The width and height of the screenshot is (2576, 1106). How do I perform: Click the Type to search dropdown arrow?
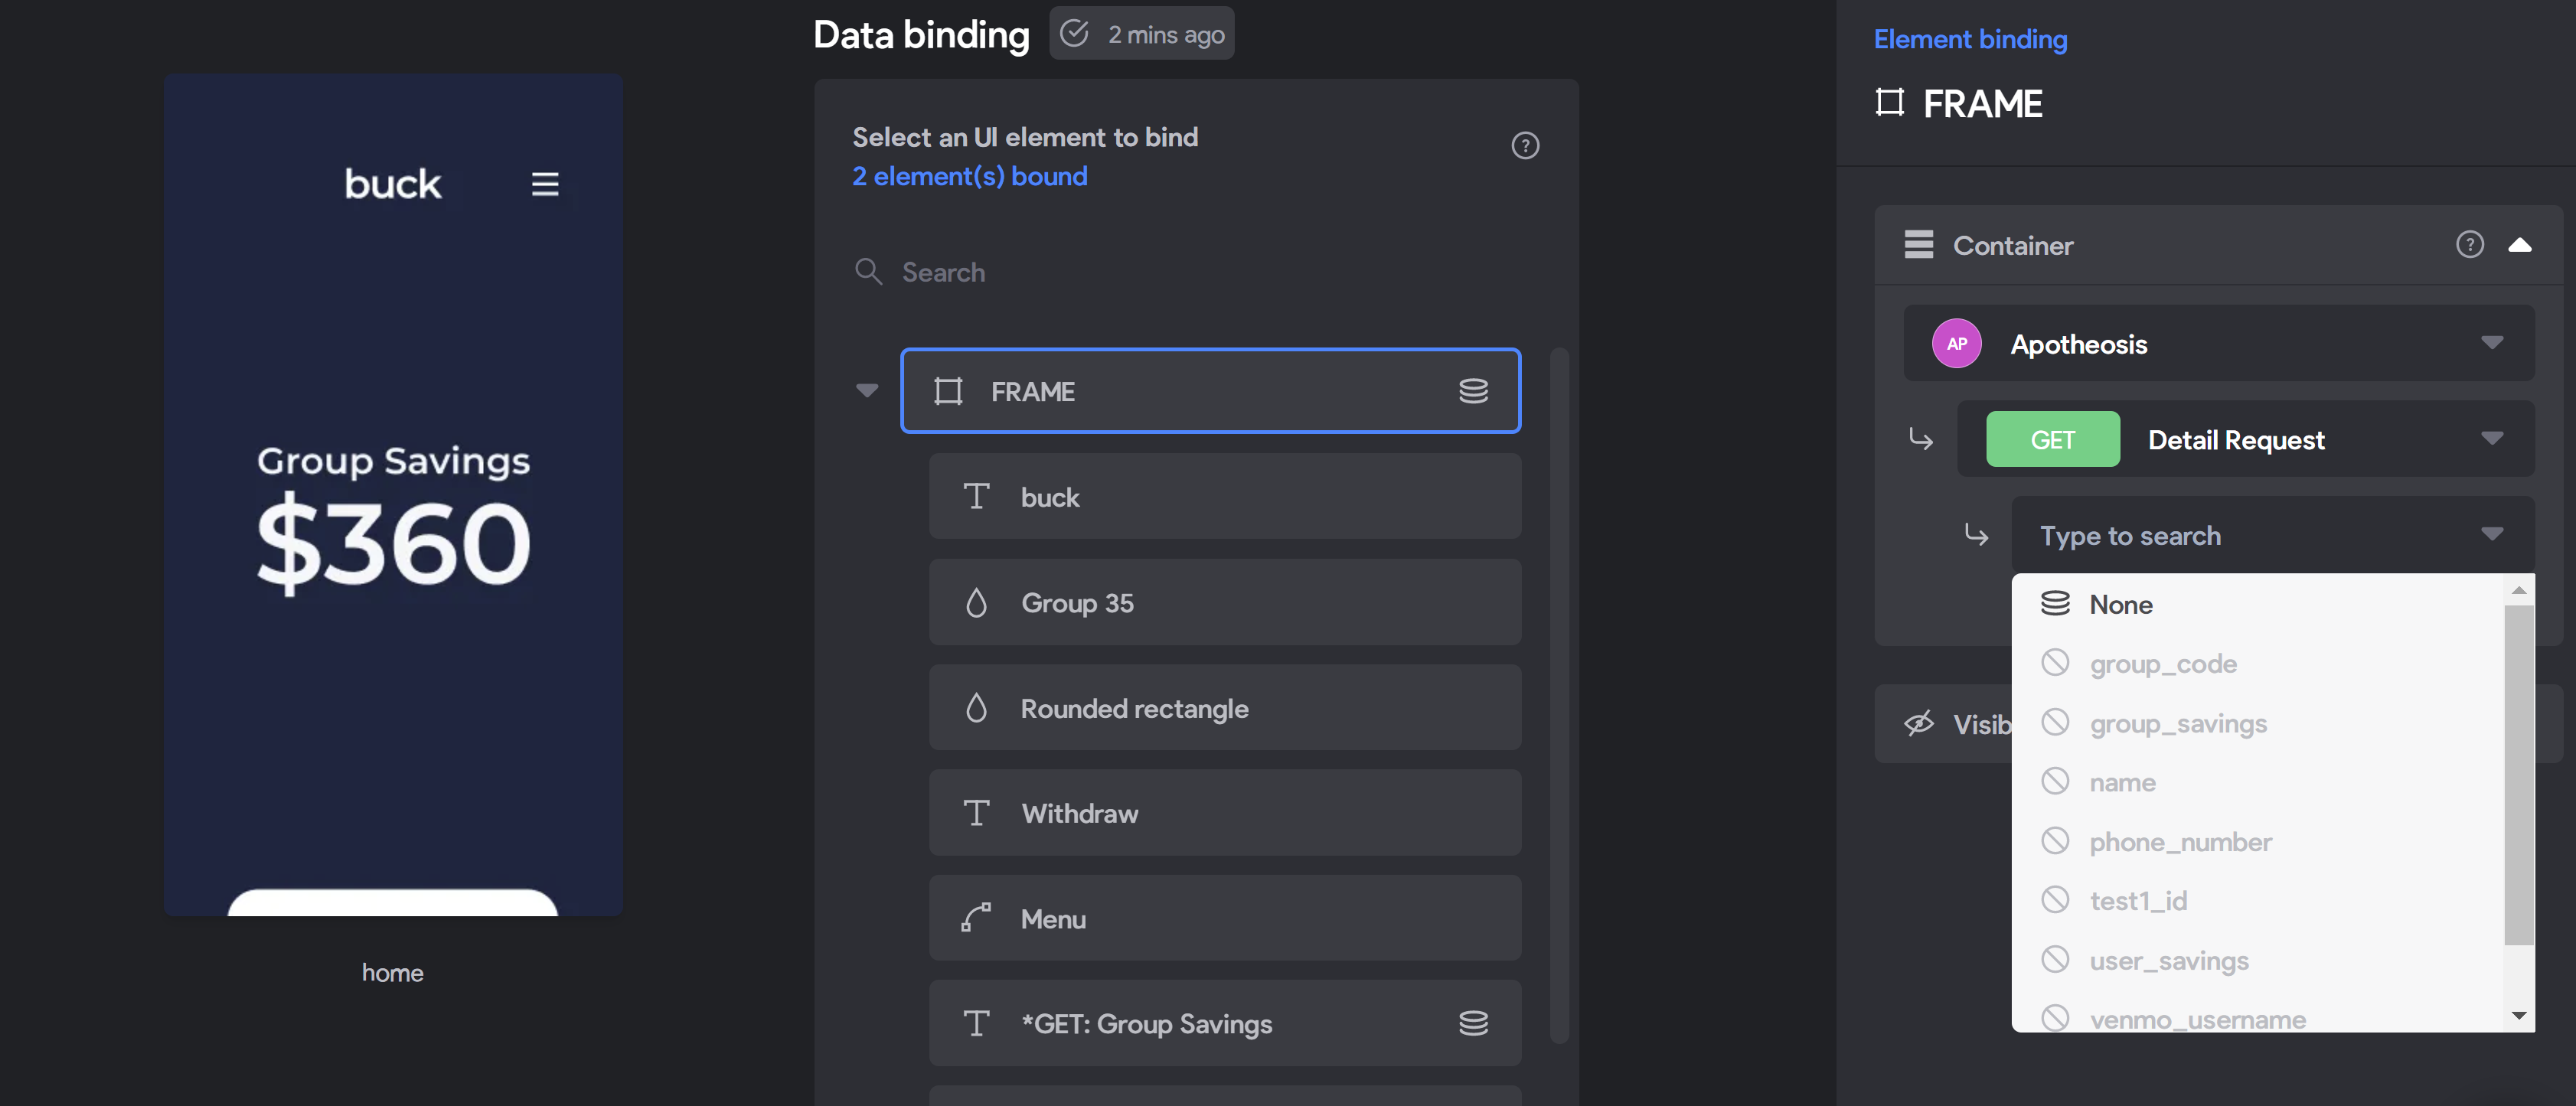tap(2491, 535)
